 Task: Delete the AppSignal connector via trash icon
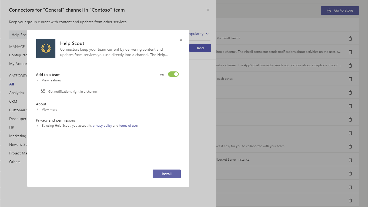350,65
